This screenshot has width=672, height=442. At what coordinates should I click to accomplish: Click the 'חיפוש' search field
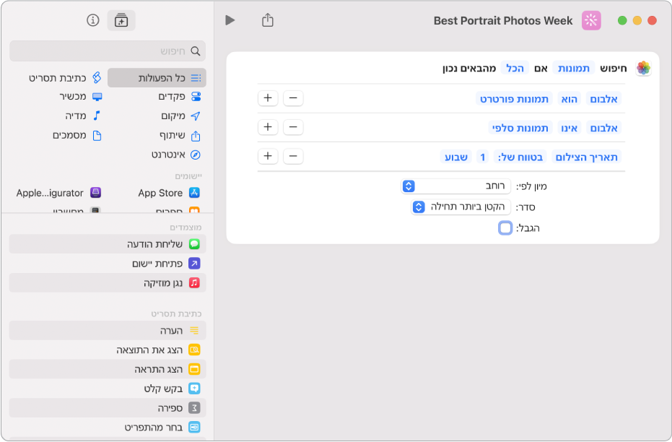108,51
